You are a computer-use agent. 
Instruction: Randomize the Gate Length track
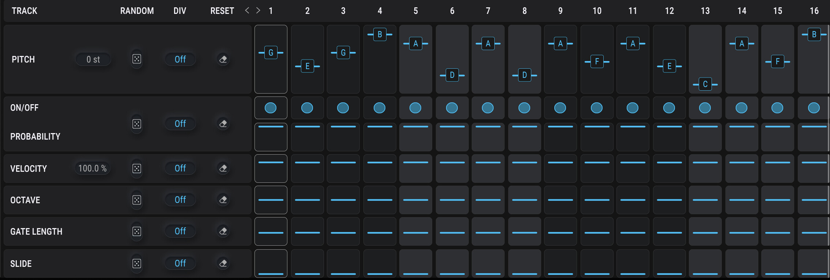click(x=137, y=231)
